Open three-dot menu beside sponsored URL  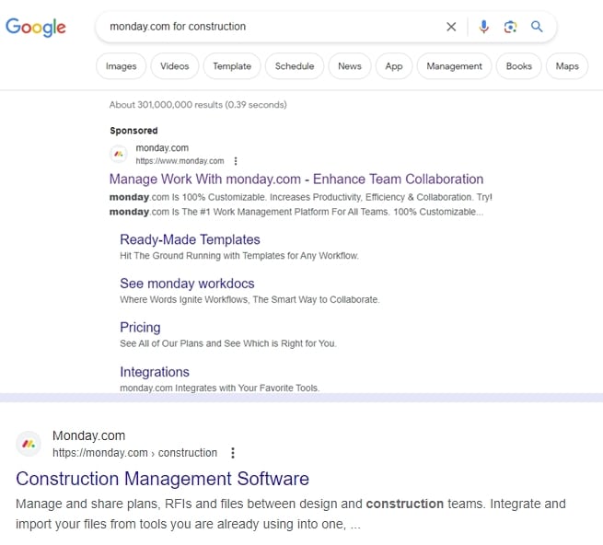click(x=236, y=160)
